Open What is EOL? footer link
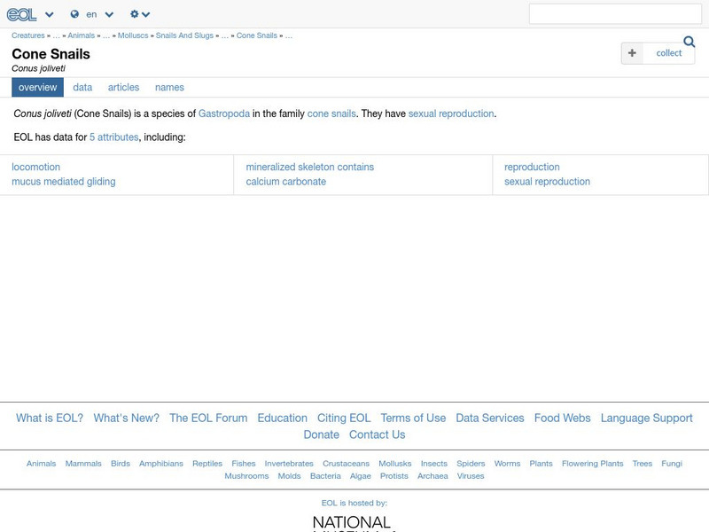Image resolution: width=709 pixels, height=532 pixels. click(x=50, y=418)
